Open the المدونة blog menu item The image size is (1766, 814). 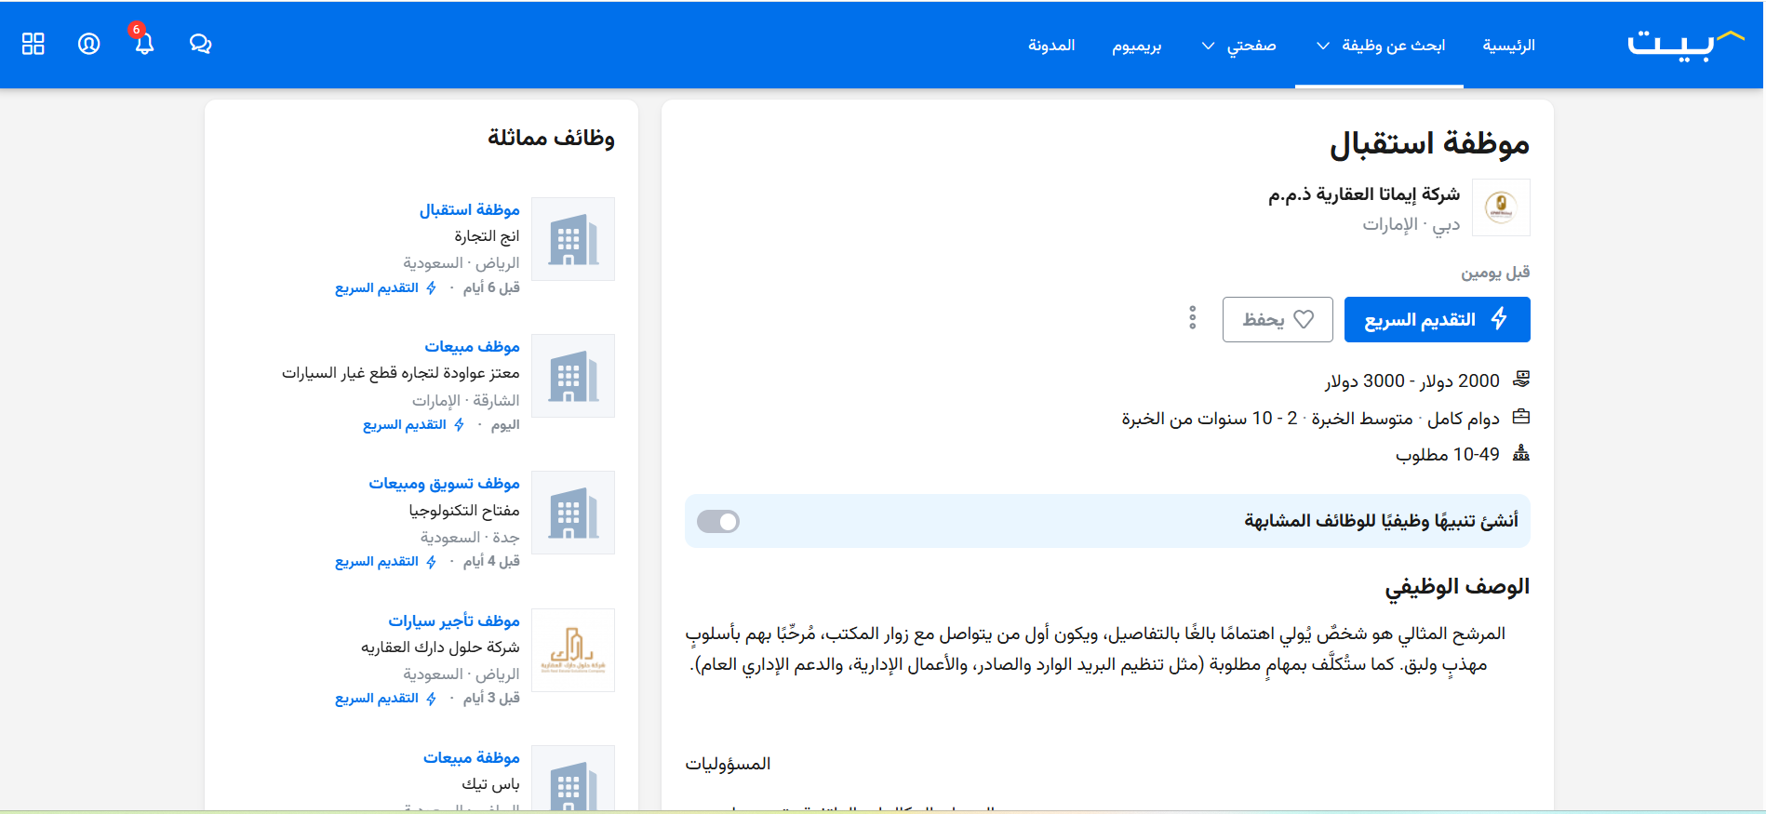coord(1051,46)
